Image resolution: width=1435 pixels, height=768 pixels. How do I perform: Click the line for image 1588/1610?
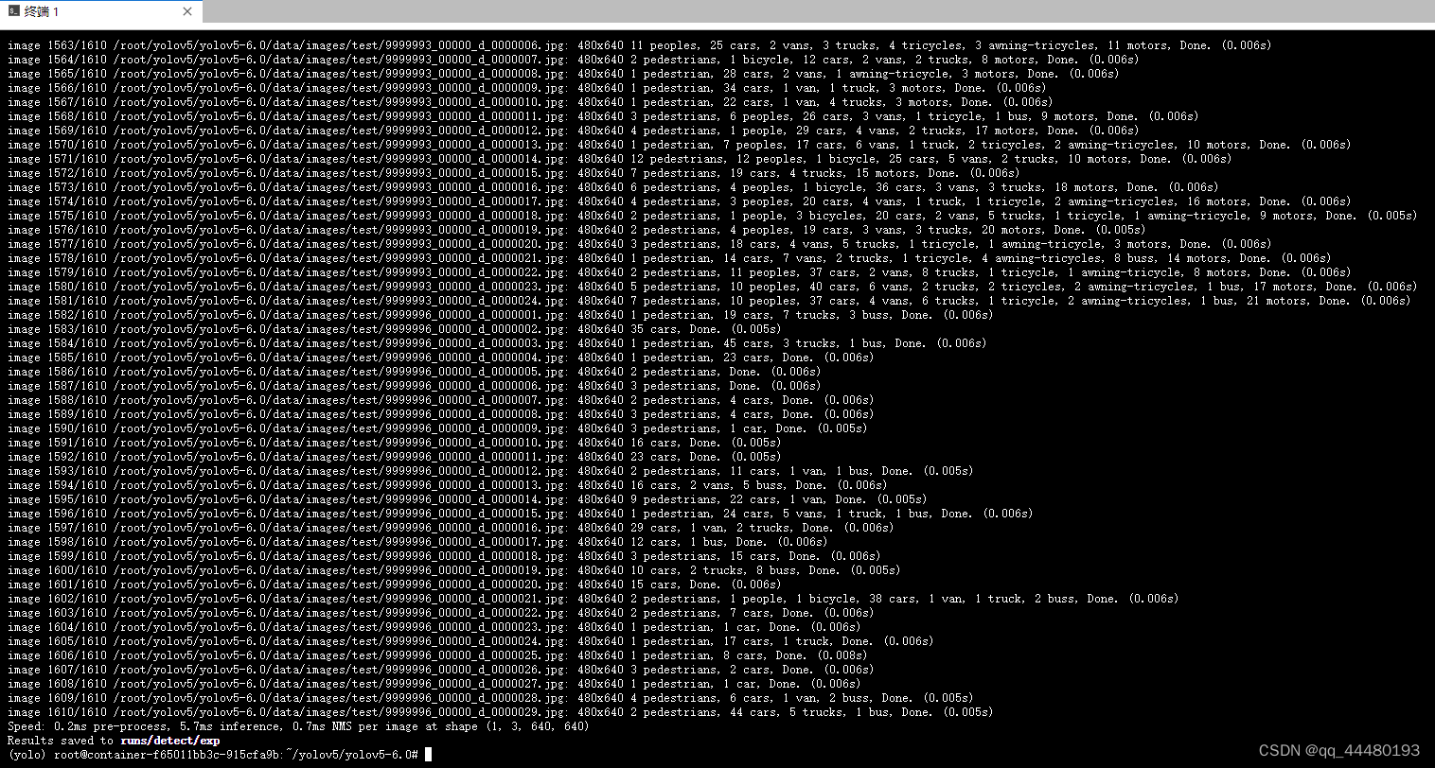(441, 399)
